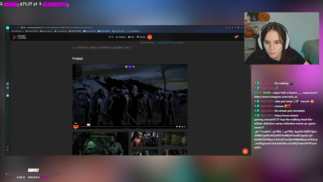Click the purple AI overlay icon on video
This screenshot has width=323, height=182.
130,67
